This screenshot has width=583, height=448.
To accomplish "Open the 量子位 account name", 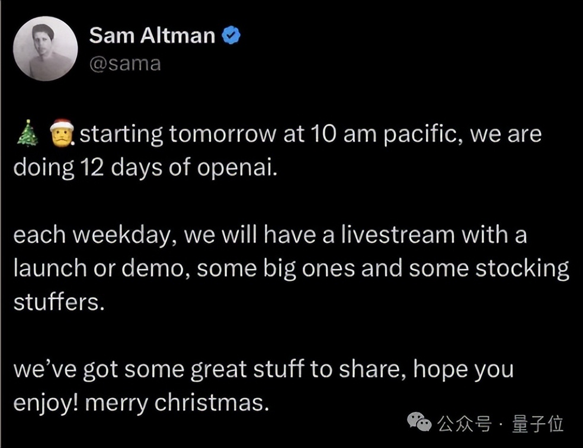I will (x=539, y=424).
